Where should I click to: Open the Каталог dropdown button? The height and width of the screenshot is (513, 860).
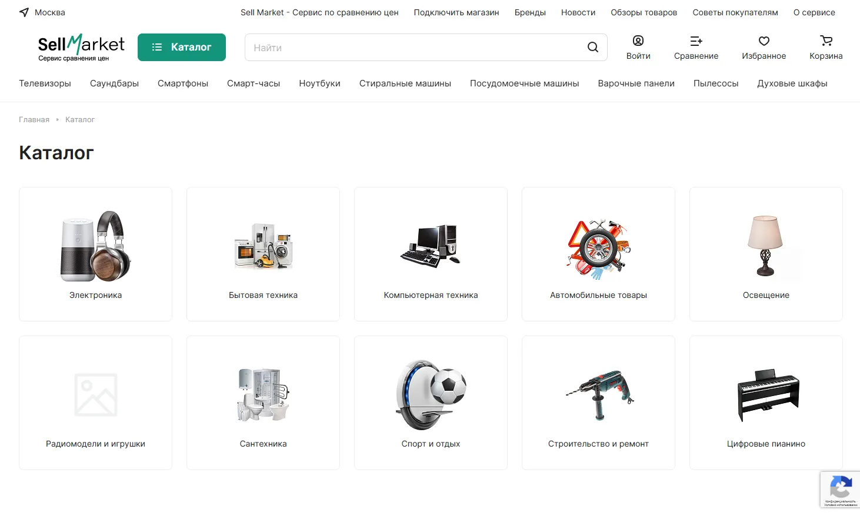click(x=182, y=47)
